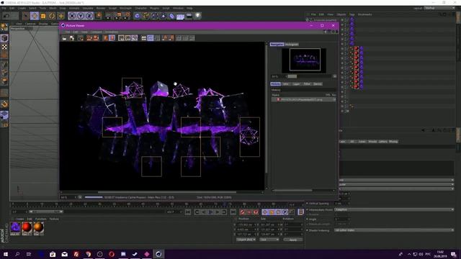Click the Make Editable icon in left toolbar
This screenshot has height=259, width=461.
point(4,27)
